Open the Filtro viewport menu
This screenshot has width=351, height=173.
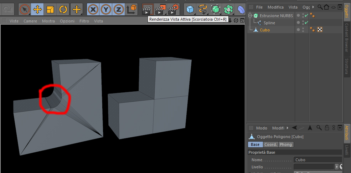(x=84, y=21)
